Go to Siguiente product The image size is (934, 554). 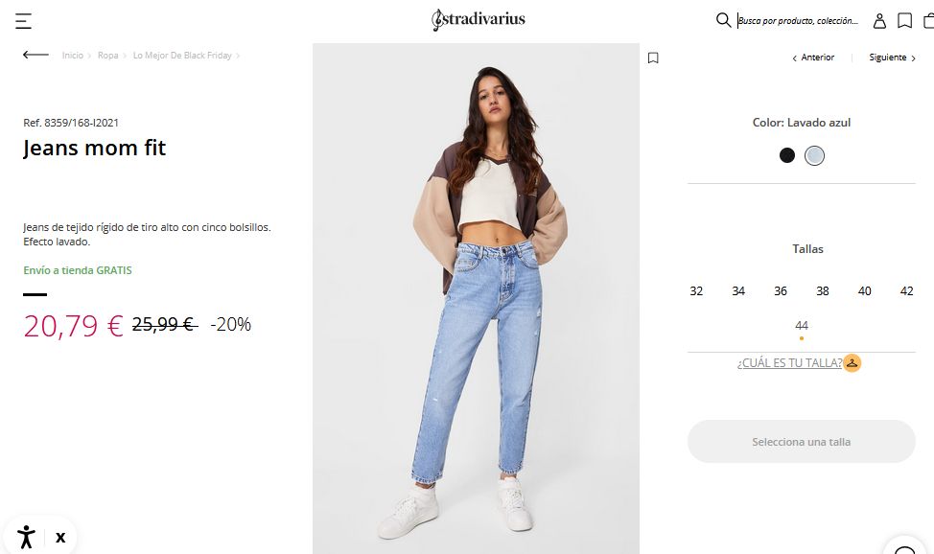[x=893, y=58]
